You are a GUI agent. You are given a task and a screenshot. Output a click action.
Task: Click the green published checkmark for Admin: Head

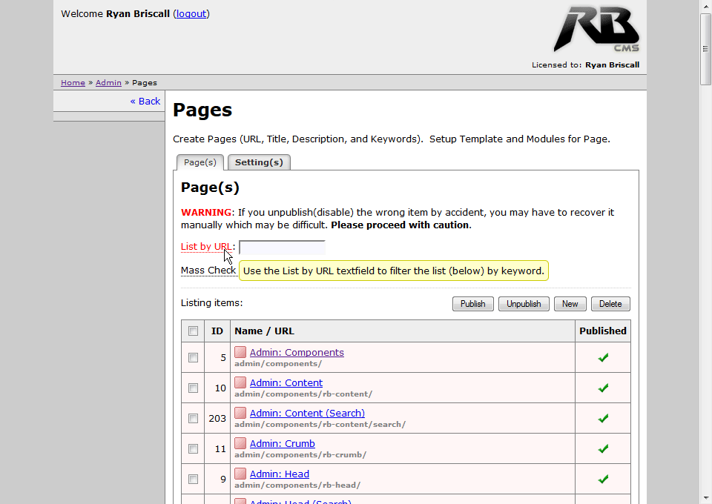click(x=603, y=479)
